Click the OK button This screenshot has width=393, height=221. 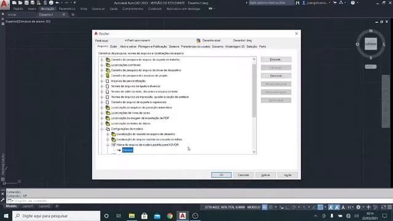click(x=221, y=175)
